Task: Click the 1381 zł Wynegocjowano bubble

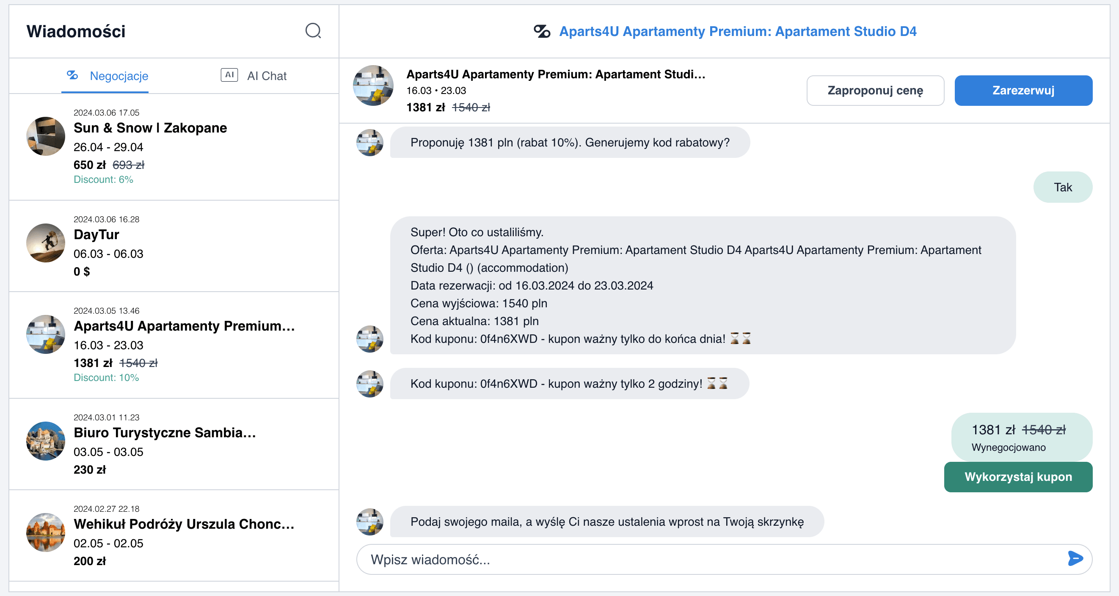Action: 1022,437
